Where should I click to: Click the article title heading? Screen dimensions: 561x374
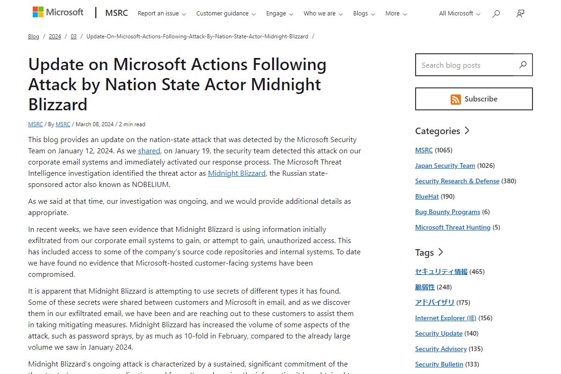178,84
